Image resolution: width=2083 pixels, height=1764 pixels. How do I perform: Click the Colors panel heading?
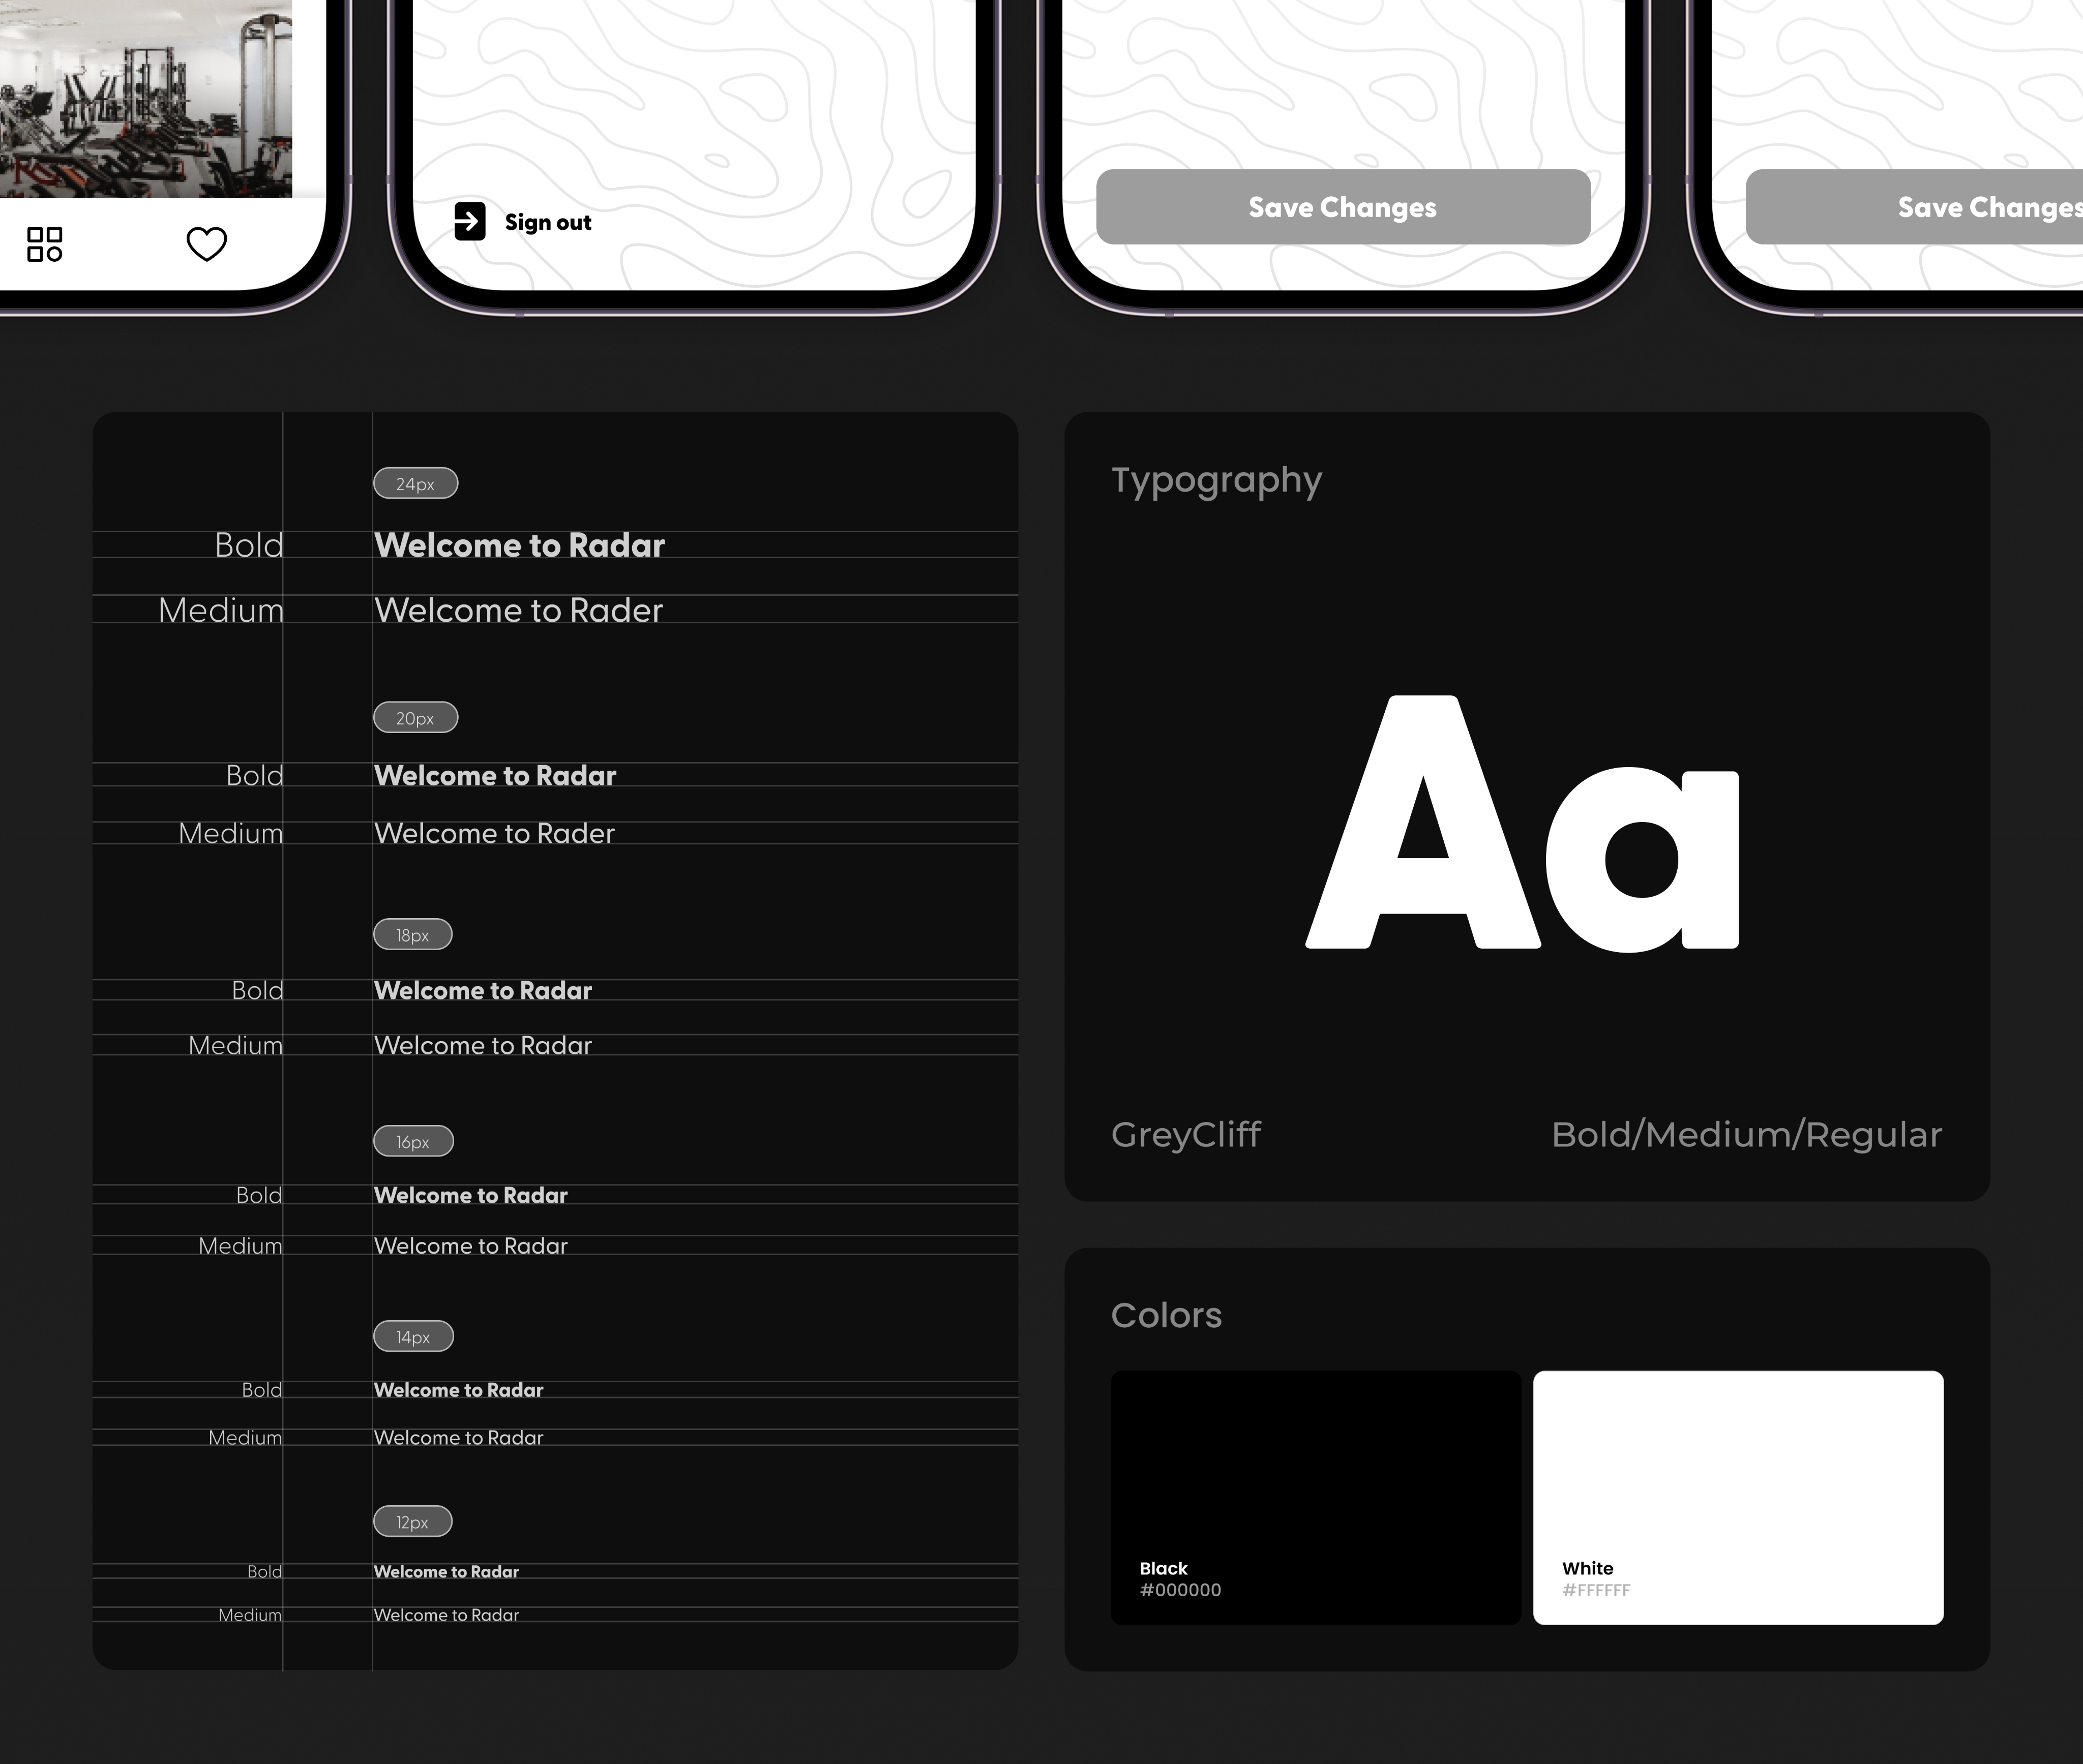[1166, 1315]
